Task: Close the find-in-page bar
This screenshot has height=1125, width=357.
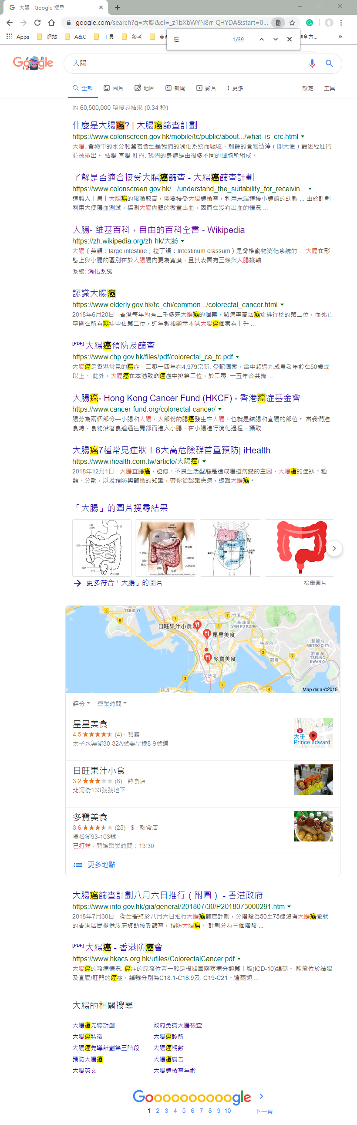Action: 290,39
